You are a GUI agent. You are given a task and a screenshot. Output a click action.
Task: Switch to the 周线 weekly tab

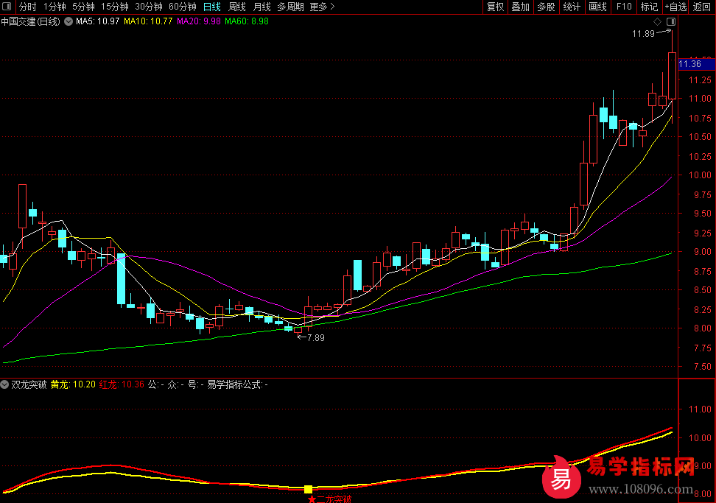[237, 7]
